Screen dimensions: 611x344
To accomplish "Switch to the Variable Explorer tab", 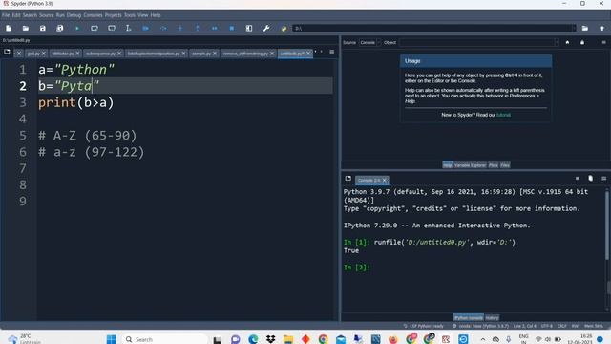I will 470,165.
